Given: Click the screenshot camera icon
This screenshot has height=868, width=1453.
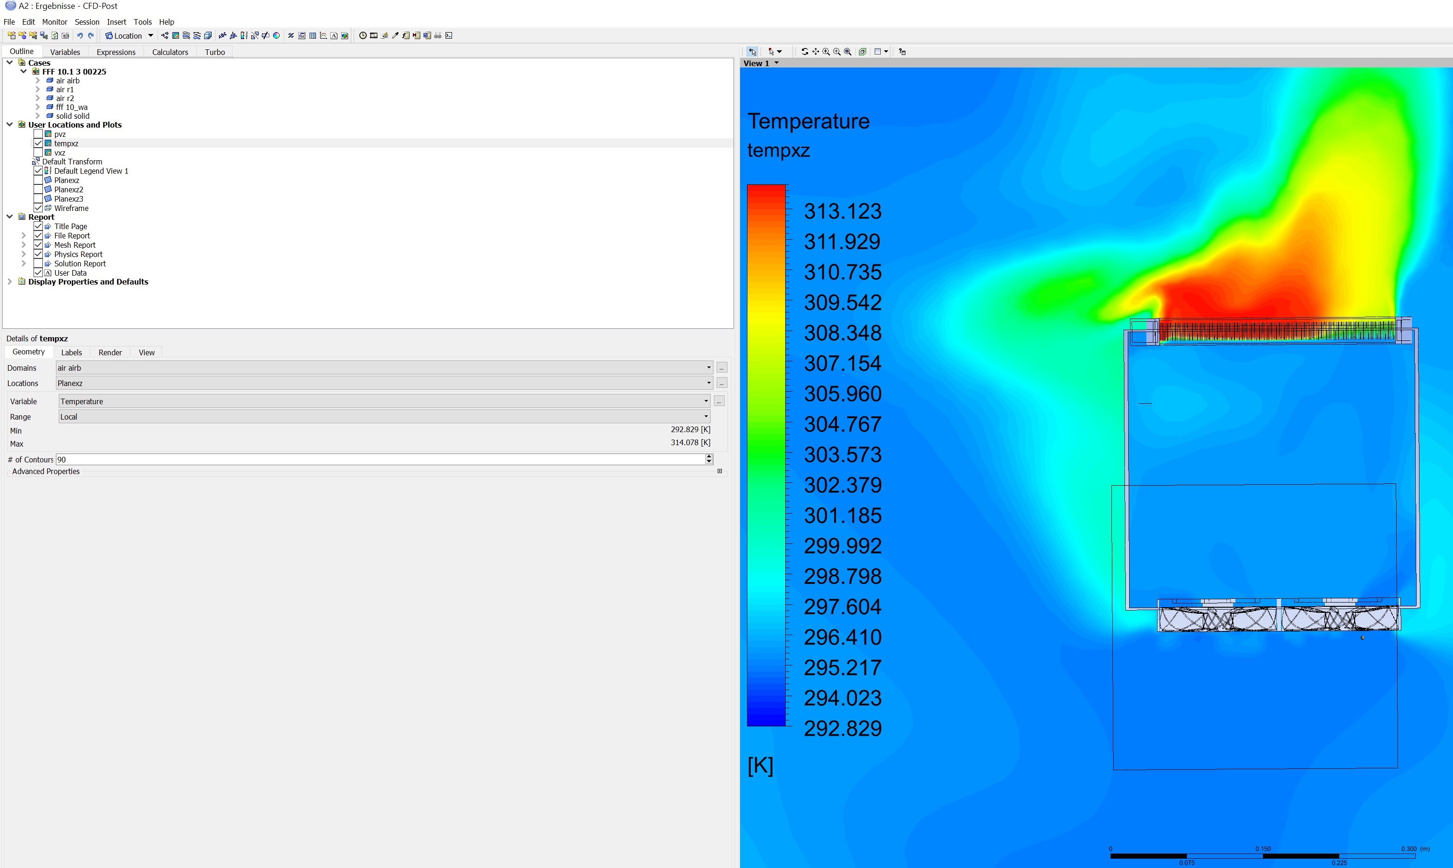Looking at the screenshot, I should 66,36.
